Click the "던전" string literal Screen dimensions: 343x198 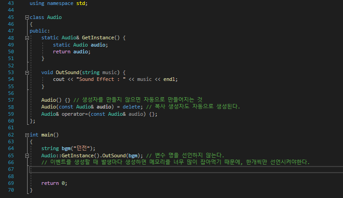(82, 148)
